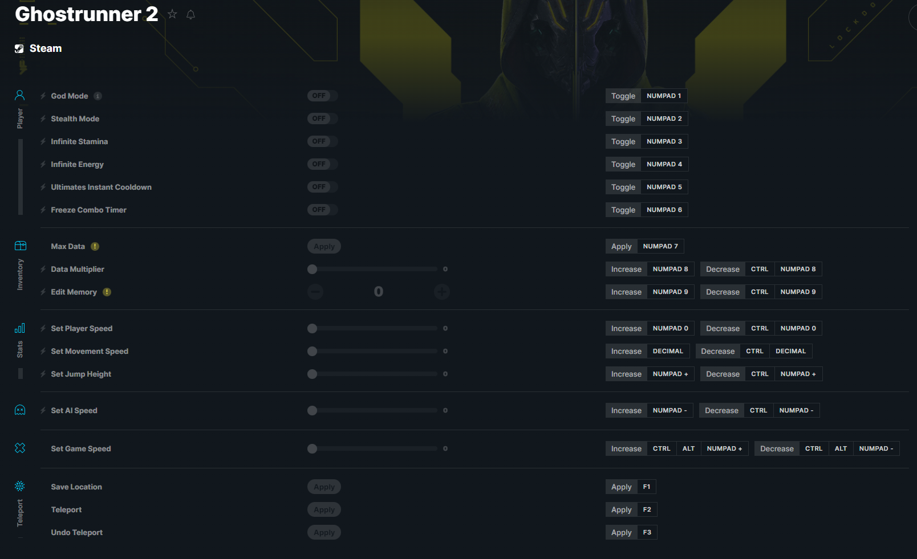Apply the Teleport cheat
The height and width of the screenshot is (559, 917).
coord(324,509)
